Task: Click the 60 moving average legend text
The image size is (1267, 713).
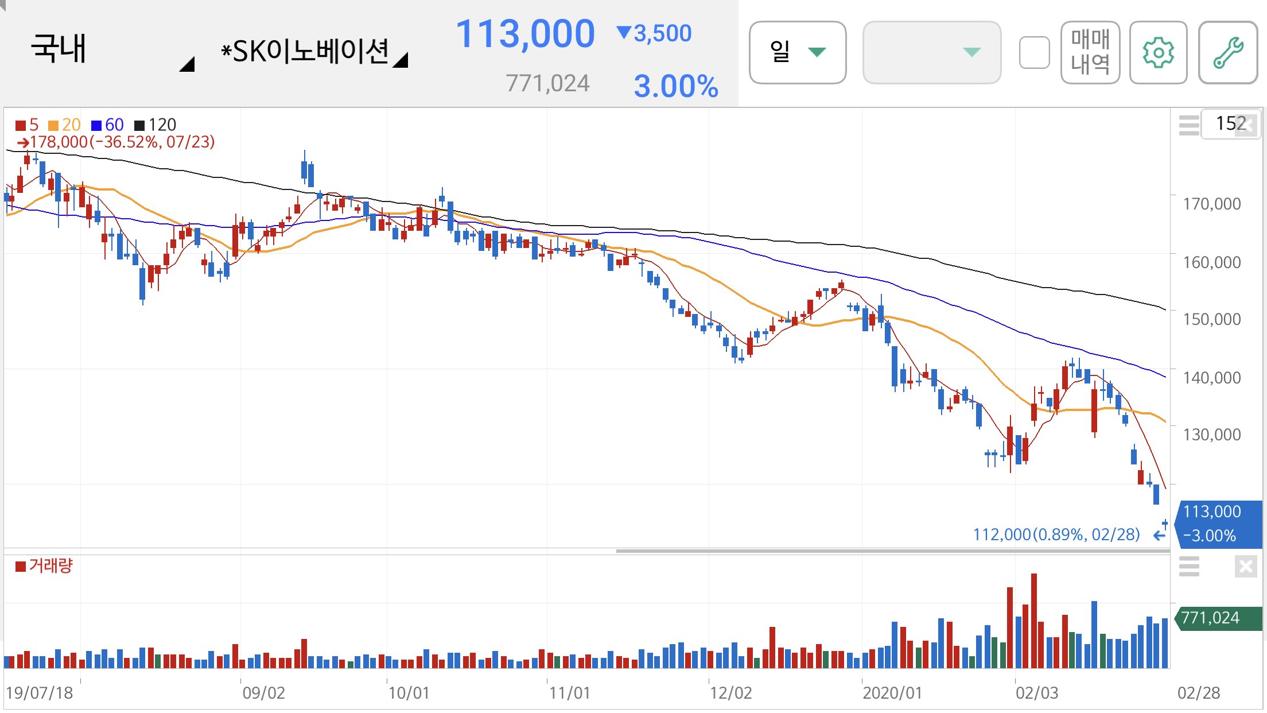Action: click(x=114, y=125)
